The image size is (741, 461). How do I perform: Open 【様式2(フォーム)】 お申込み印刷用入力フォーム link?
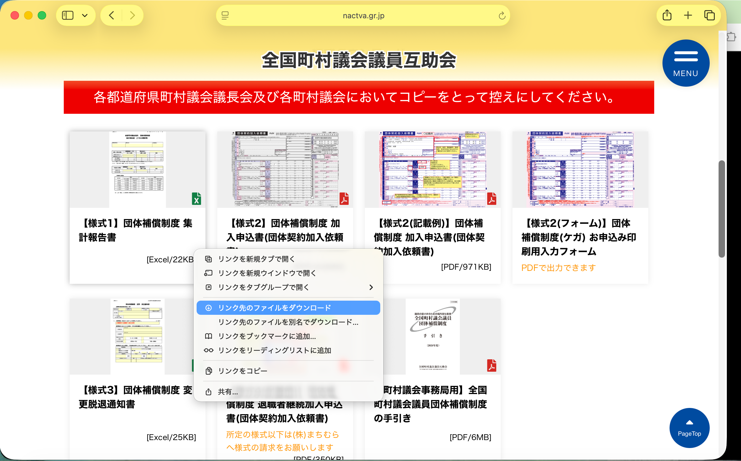pos(579,237)
